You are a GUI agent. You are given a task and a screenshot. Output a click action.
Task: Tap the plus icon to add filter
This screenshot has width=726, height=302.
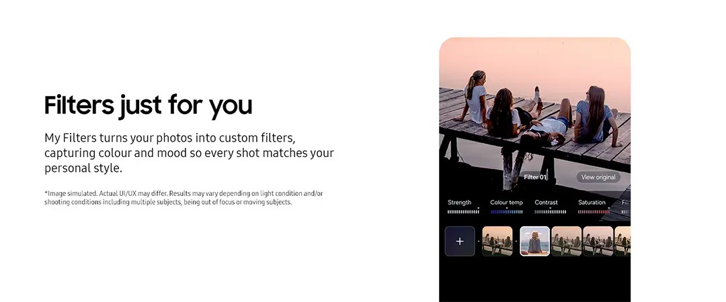click(x=460, y=241)
